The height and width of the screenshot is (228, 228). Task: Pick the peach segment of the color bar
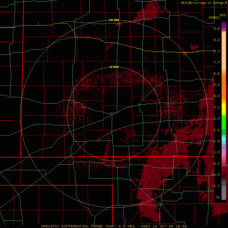coord(224,52)
